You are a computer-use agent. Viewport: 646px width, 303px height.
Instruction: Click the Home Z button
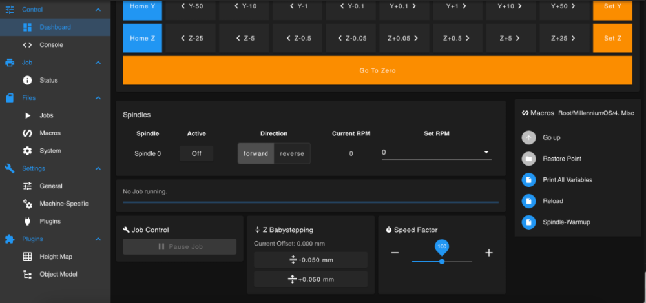point(143,38)
